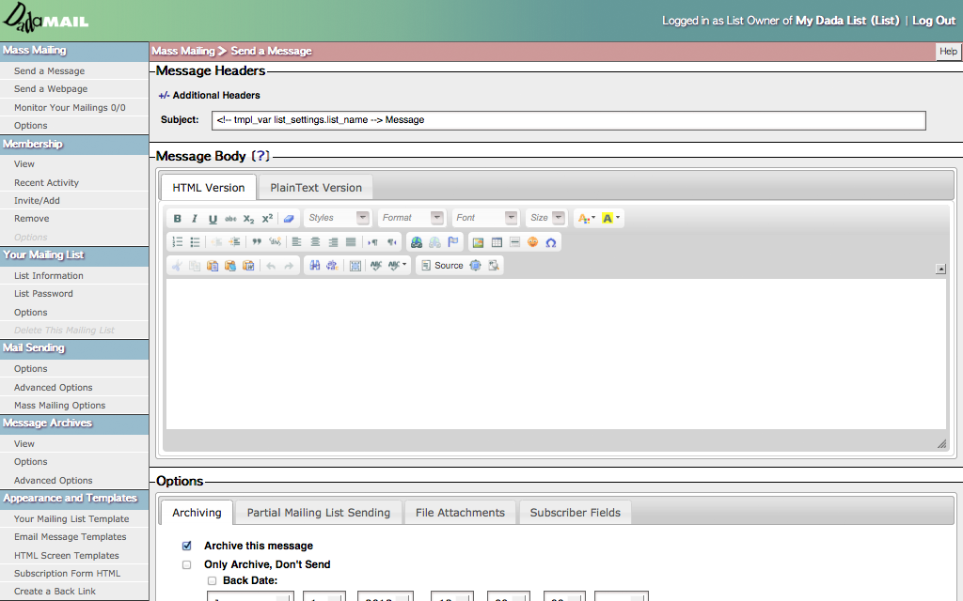Open the File Attachments tab
This screenshot has width=963, height=601.
click(x=460, y=513)
